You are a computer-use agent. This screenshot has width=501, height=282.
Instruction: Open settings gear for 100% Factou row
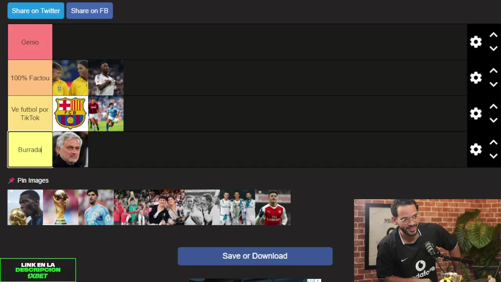[x=476, y=78]
